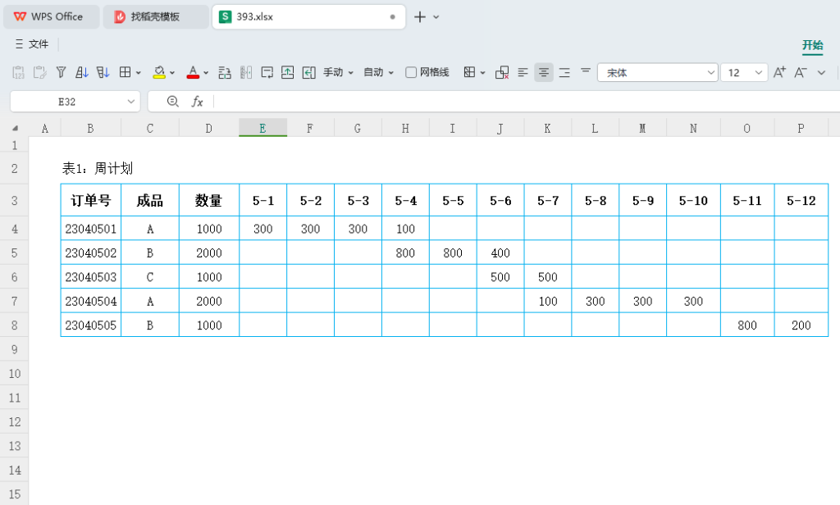Click the 5-1 date header cell

pos(263,200)
